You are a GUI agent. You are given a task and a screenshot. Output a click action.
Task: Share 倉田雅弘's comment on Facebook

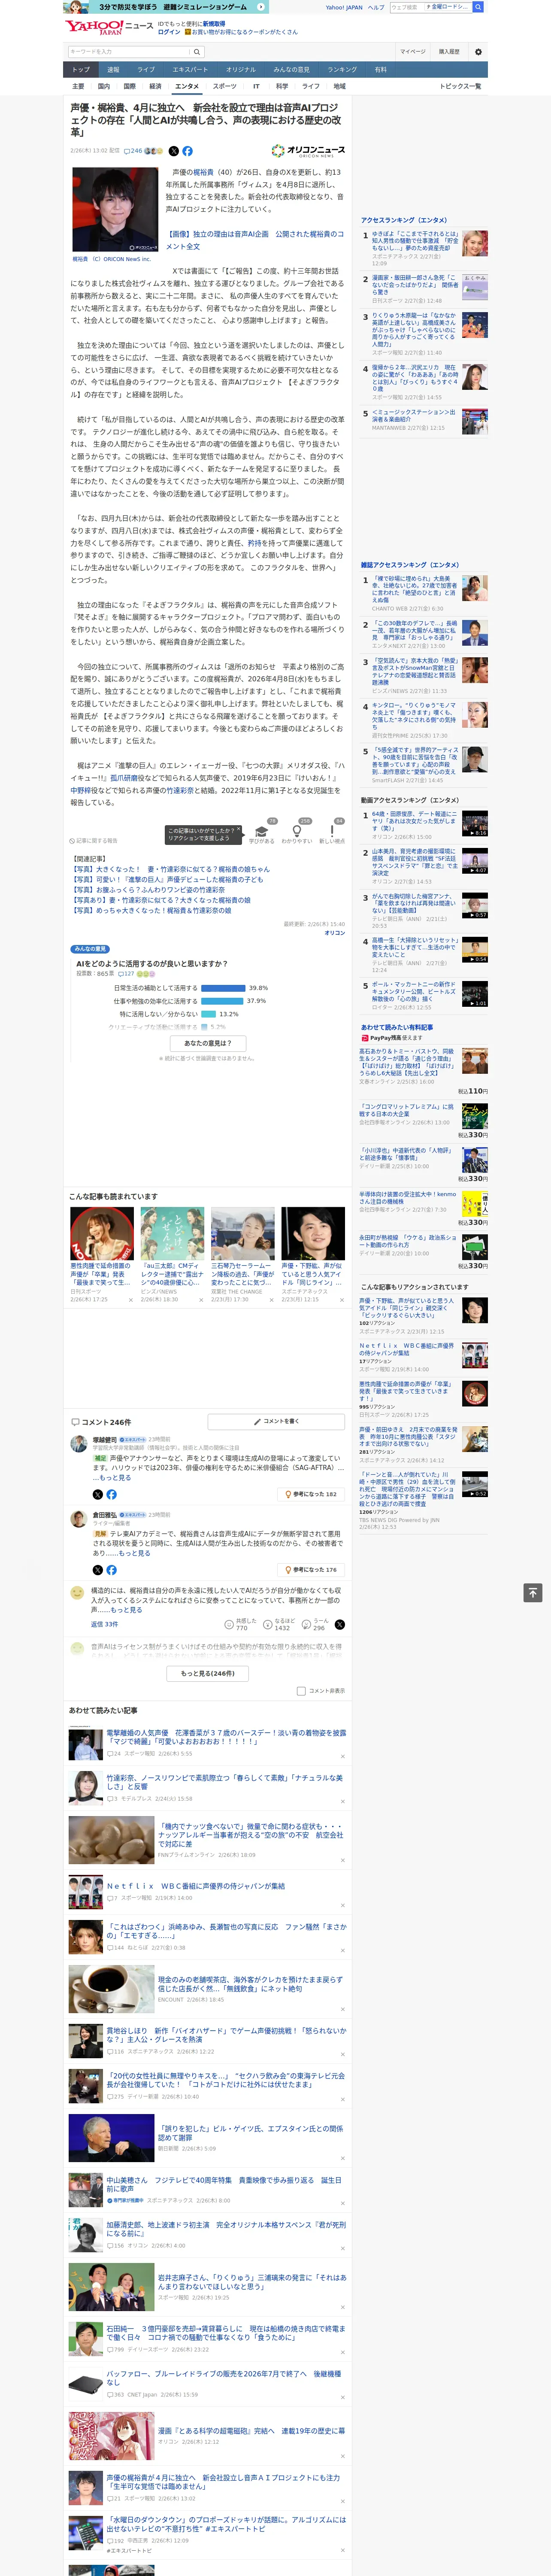click(111, 1570)
